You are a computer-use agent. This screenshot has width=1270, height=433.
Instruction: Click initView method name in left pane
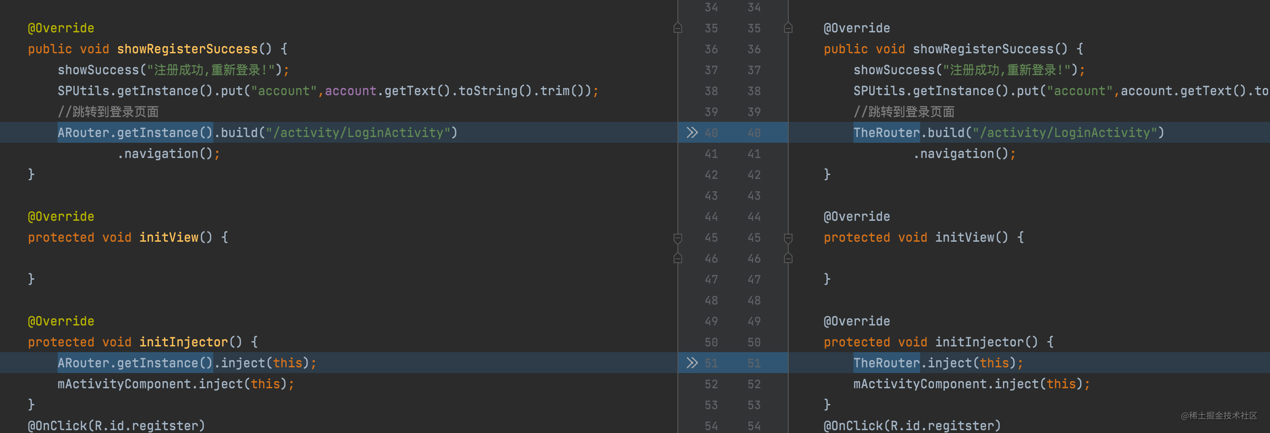point(169,237)
